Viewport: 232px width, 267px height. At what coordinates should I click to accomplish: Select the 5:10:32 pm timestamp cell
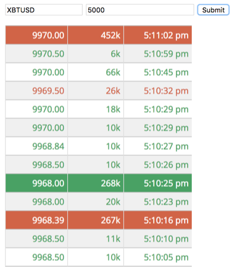click(158, 91)
